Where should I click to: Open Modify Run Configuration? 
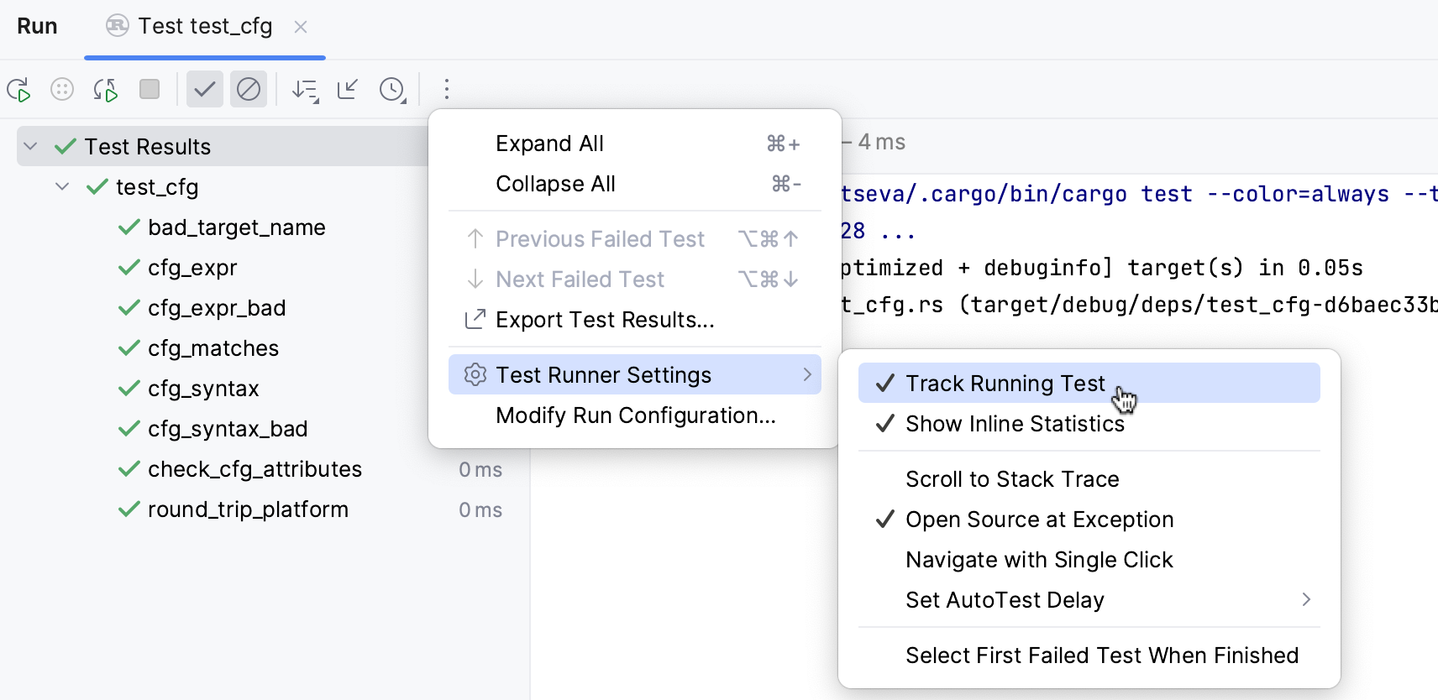[635, 415]
